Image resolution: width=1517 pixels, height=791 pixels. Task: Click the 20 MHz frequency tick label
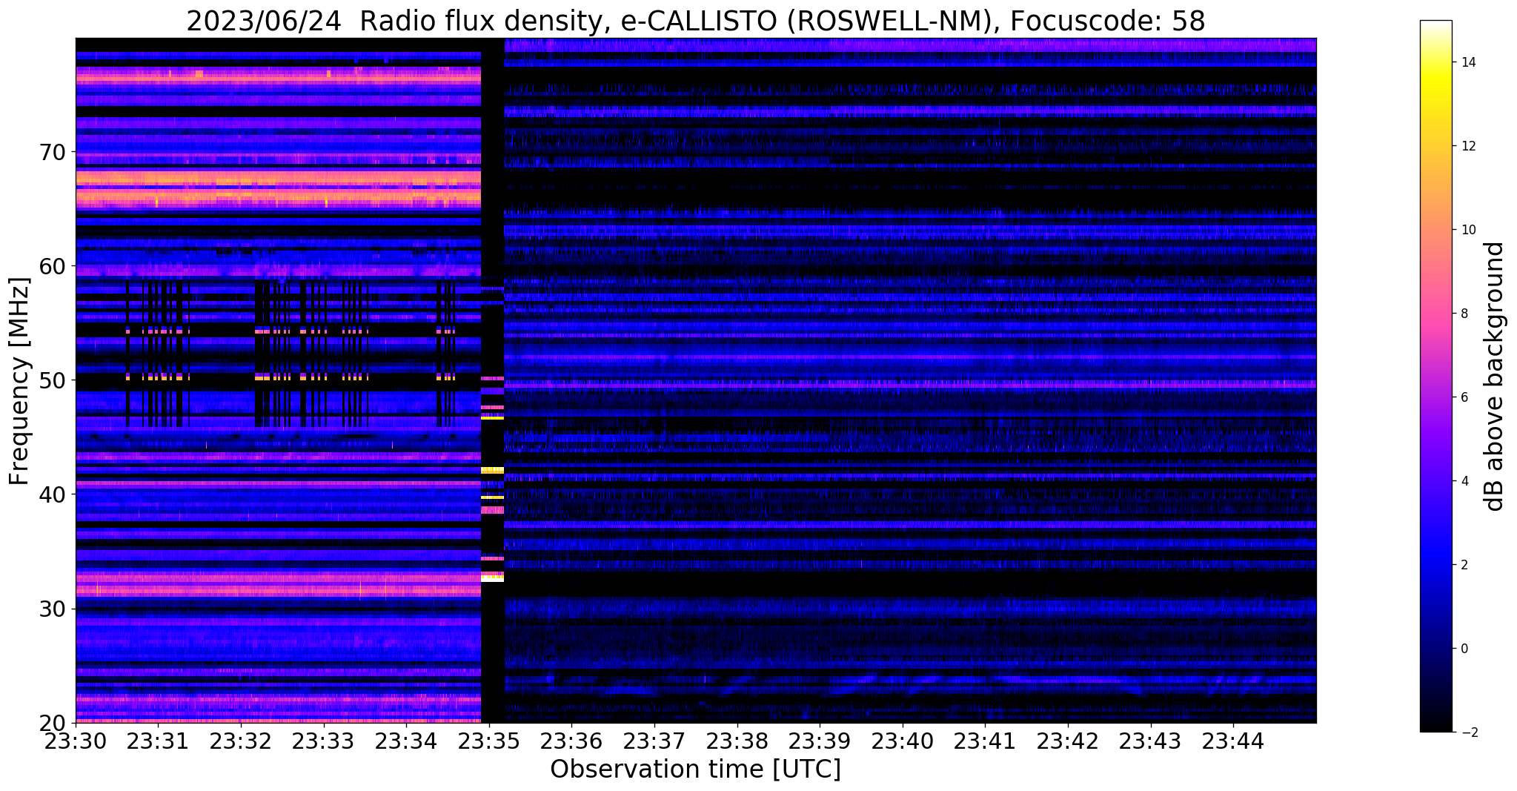[x=53, y=723]
